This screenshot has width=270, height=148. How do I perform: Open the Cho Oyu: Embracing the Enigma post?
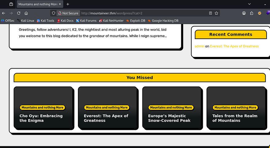pyautogui.click(x=41, y=118)
